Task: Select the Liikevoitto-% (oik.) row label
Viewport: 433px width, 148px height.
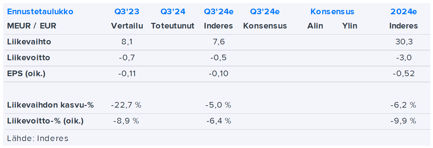Action: 45,121
